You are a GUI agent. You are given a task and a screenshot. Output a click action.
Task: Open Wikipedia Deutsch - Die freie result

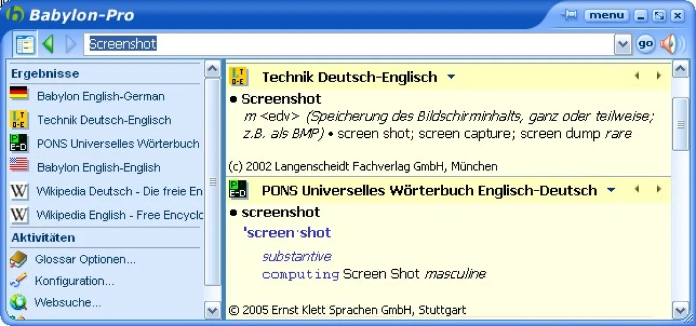[x=119, y=191]
